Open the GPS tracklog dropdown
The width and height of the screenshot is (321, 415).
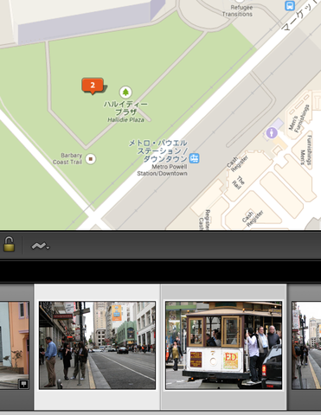coord(40,246)
